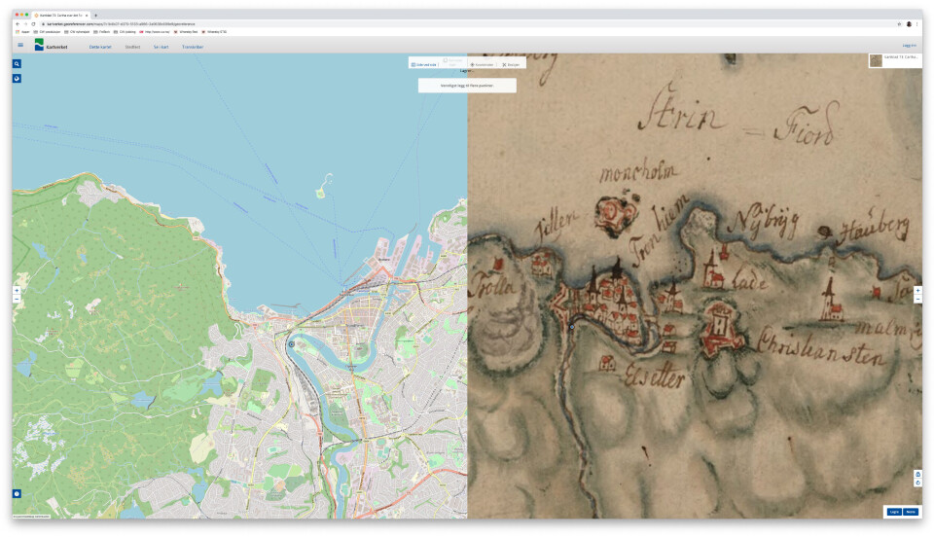Click the historical map thumbnail
Image resolution: width=934 pixels, height=537 pixels.
[876, 60]
